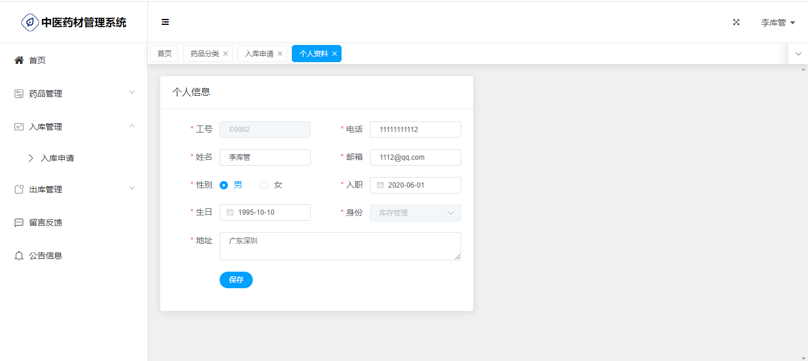The image size is (808, 361).
Task: Click the 留言反馈 chat bubble icon
Action: pyautogui.click(x=19, y=223)
